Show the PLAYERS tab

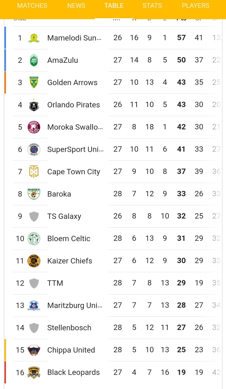[x=196, y=6]
